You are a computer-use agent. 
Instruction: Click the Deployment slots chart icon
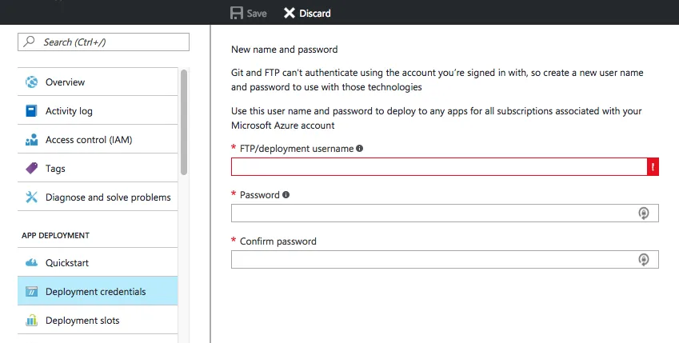tap(32, 321)
